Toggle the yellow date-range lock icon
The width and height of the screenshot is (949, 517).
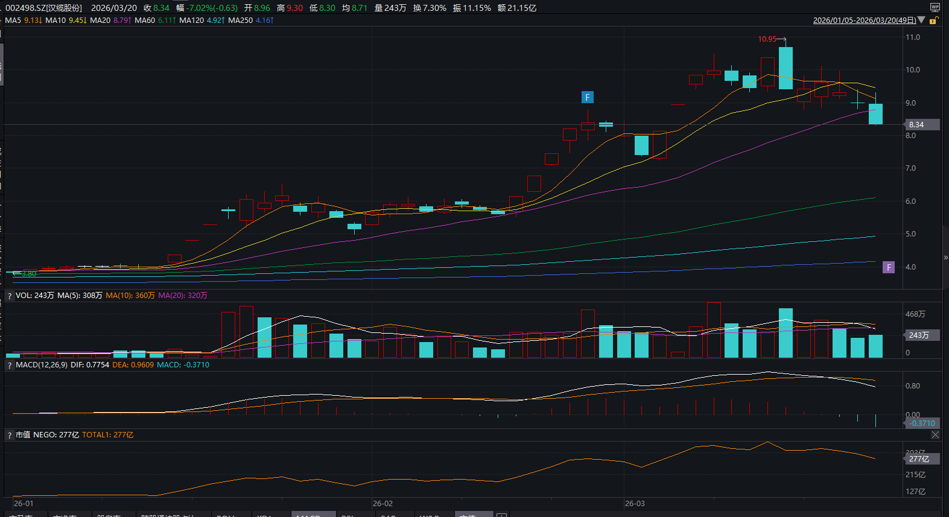point(933,21)
